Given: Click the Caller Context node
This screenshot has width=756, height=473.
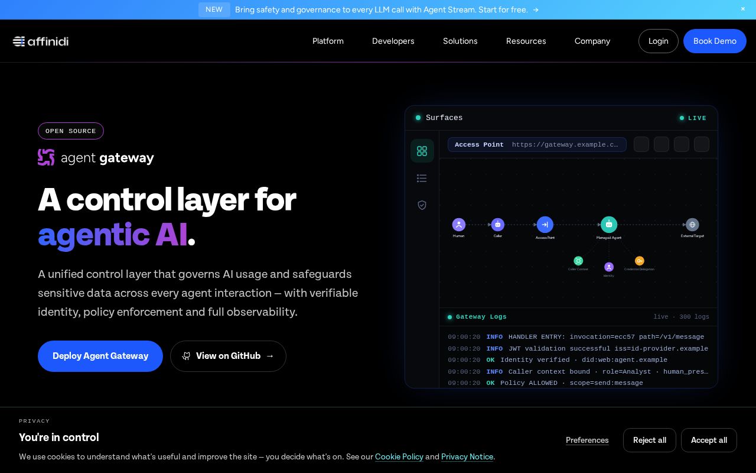Looking at the screenshot, I should click(578, 261).
